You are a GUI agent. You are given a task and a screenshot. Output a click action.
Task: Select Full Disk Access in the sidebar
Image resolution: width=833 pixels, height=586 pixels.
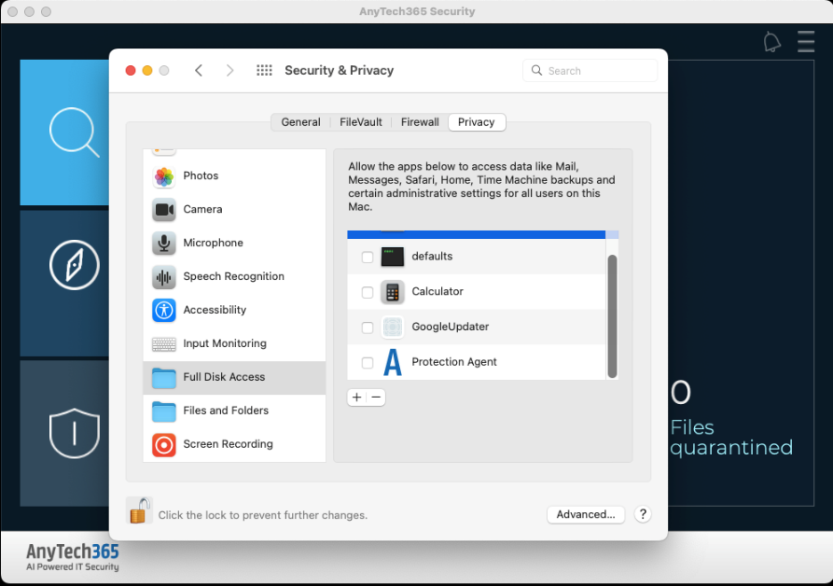tap(234, 377)
